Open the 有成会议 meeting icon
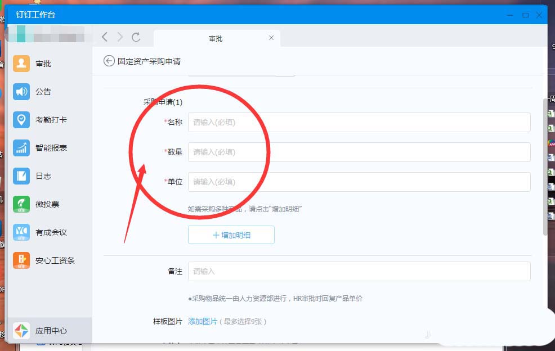The width and height of the screenshot is (555, 351). [21, 232]
